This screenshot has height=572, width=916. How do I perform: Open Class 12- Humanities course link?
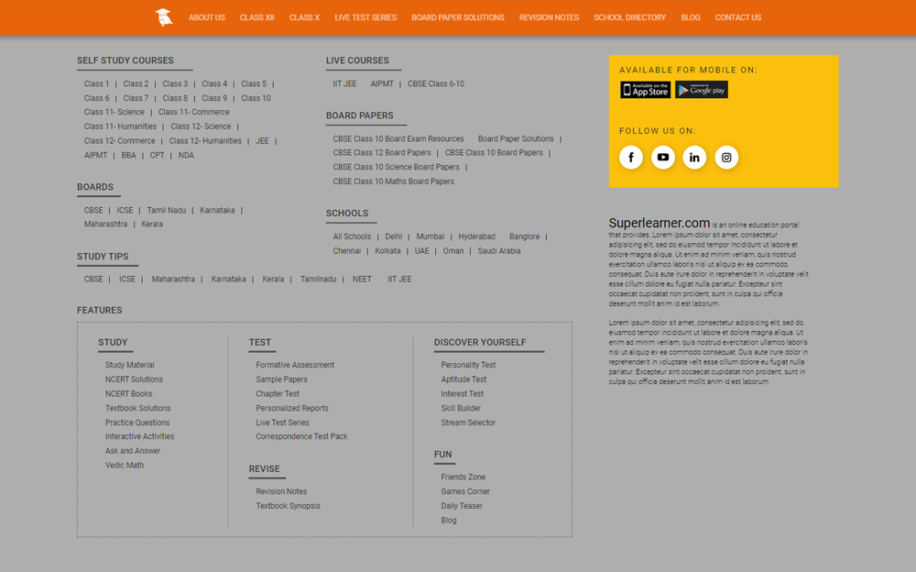click(x=205, y=141)
